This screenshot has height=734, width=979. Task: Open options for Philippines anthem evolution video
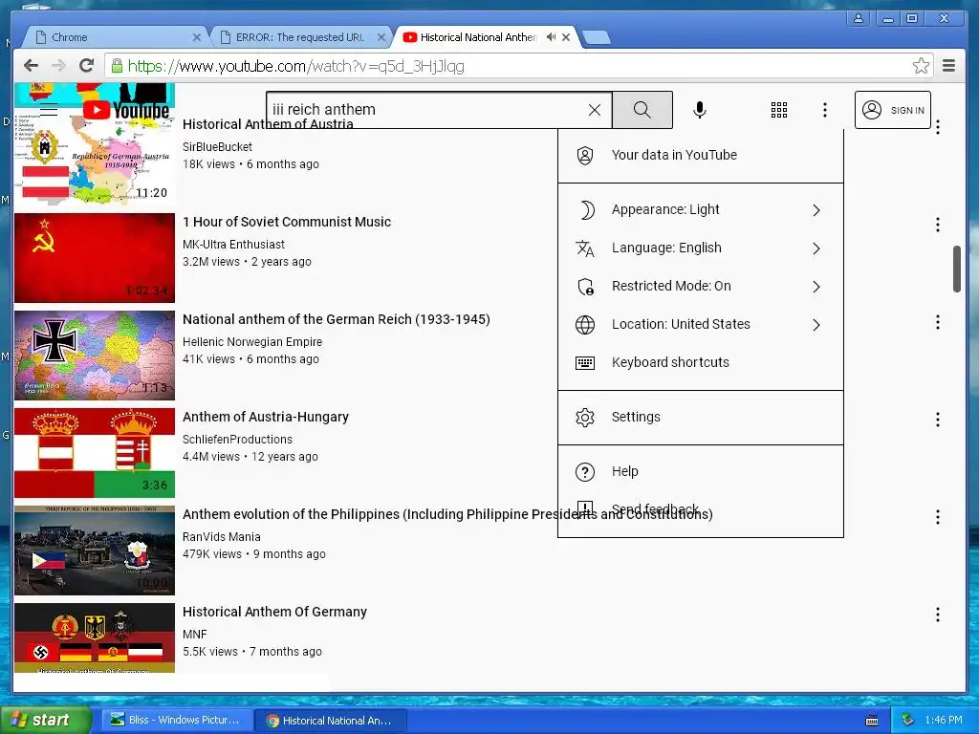click(937, 517)
